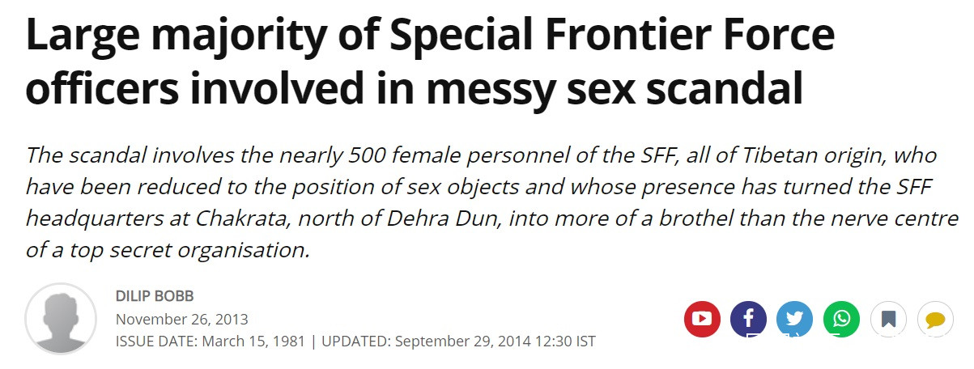Open the yellow comments bubble icon

pos(935,319)
